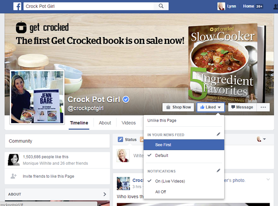Open the three-dots more options button
Viewport: 278px width, 206px height.
263,107
